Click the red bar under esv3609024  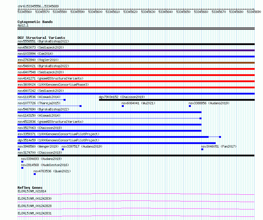point(136,87)
